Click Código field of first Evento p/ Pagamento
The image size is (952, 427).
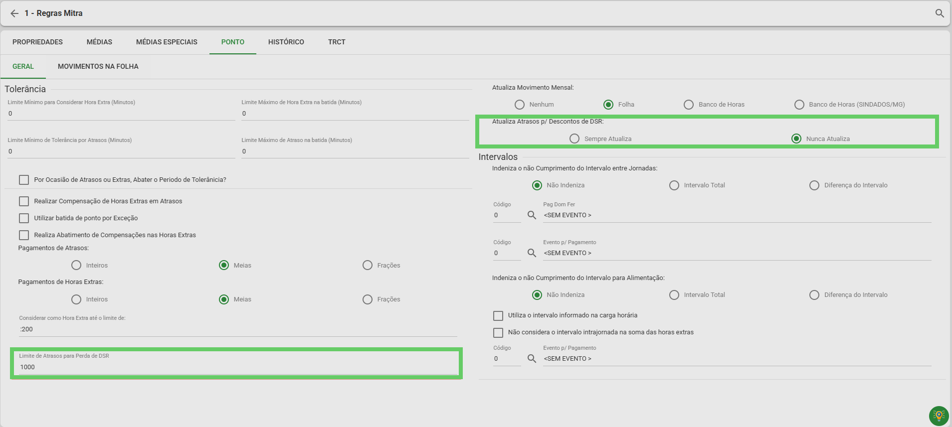pos(507,253)
